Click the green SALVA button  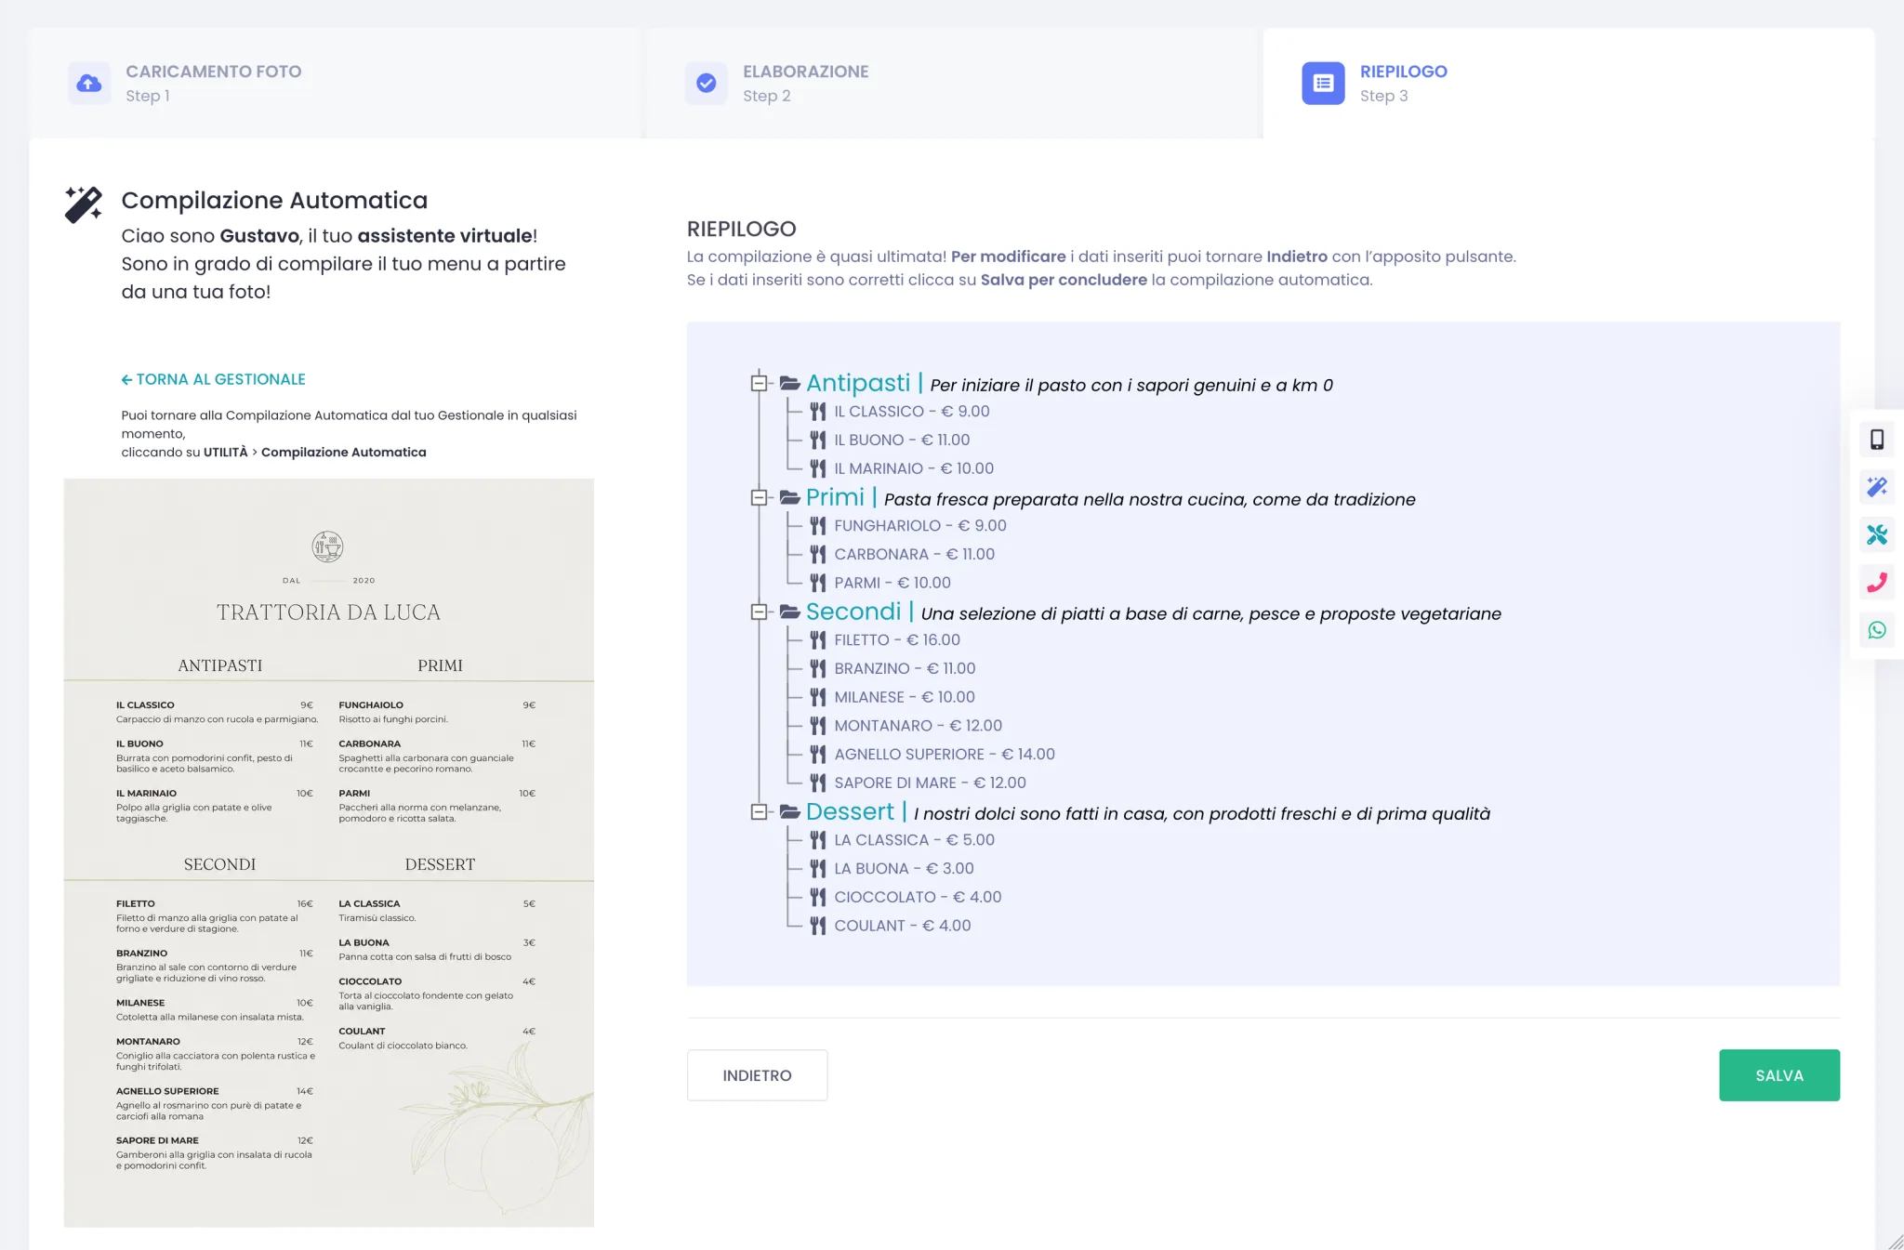[x=1779, y=1075]
